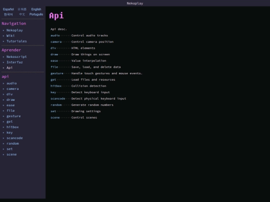Image resolution: width=270 pixels, height=202 pixels.
Task: Open div link in Api list
Action: pos(53,48)
